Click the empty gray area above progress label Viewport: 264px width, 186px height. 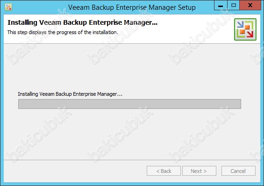(x=129, y=67)
